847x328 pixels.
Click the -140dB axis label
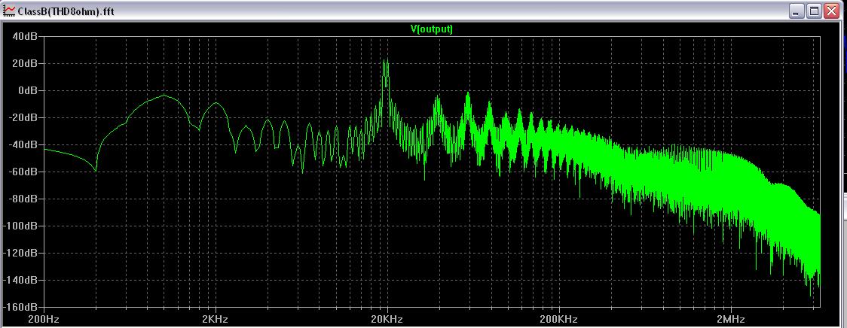[x=20, y=279]
